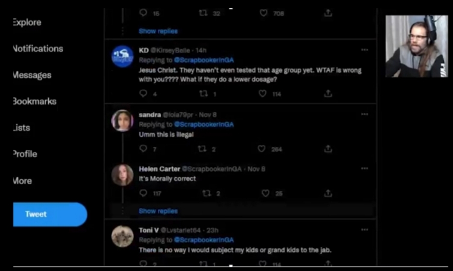Open more options on KD's tweet
Viewport: 453px width, 271px height.
(365, 50)
